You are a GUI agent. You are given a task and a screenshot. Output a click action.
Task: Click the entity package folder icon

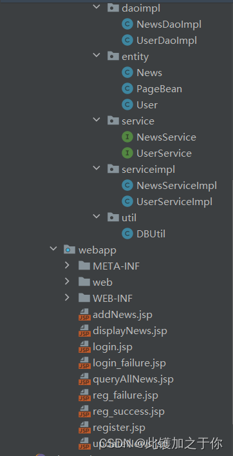pos(113,56)
